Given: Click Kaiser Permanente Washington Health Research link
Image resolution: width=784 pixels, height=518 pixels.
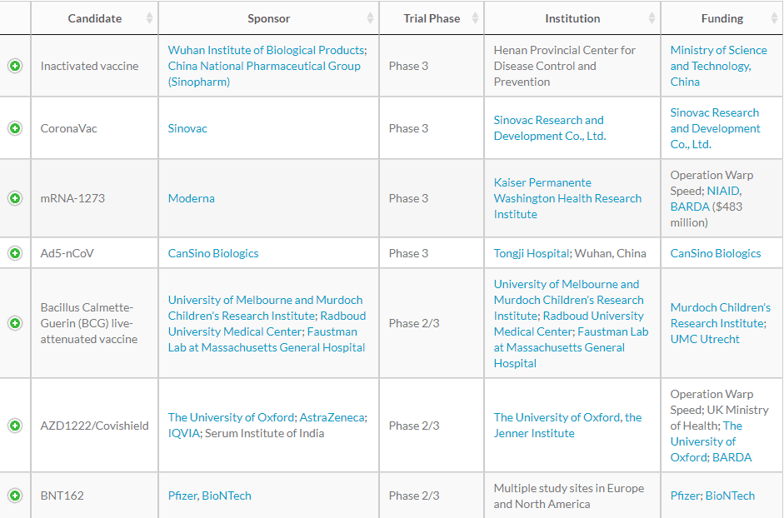Looking at the screenshot, I should (567, 198).
